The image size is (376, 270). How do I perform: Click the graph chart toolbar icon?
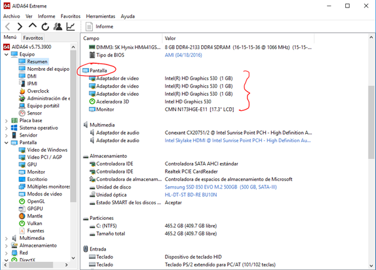point(71,26)
